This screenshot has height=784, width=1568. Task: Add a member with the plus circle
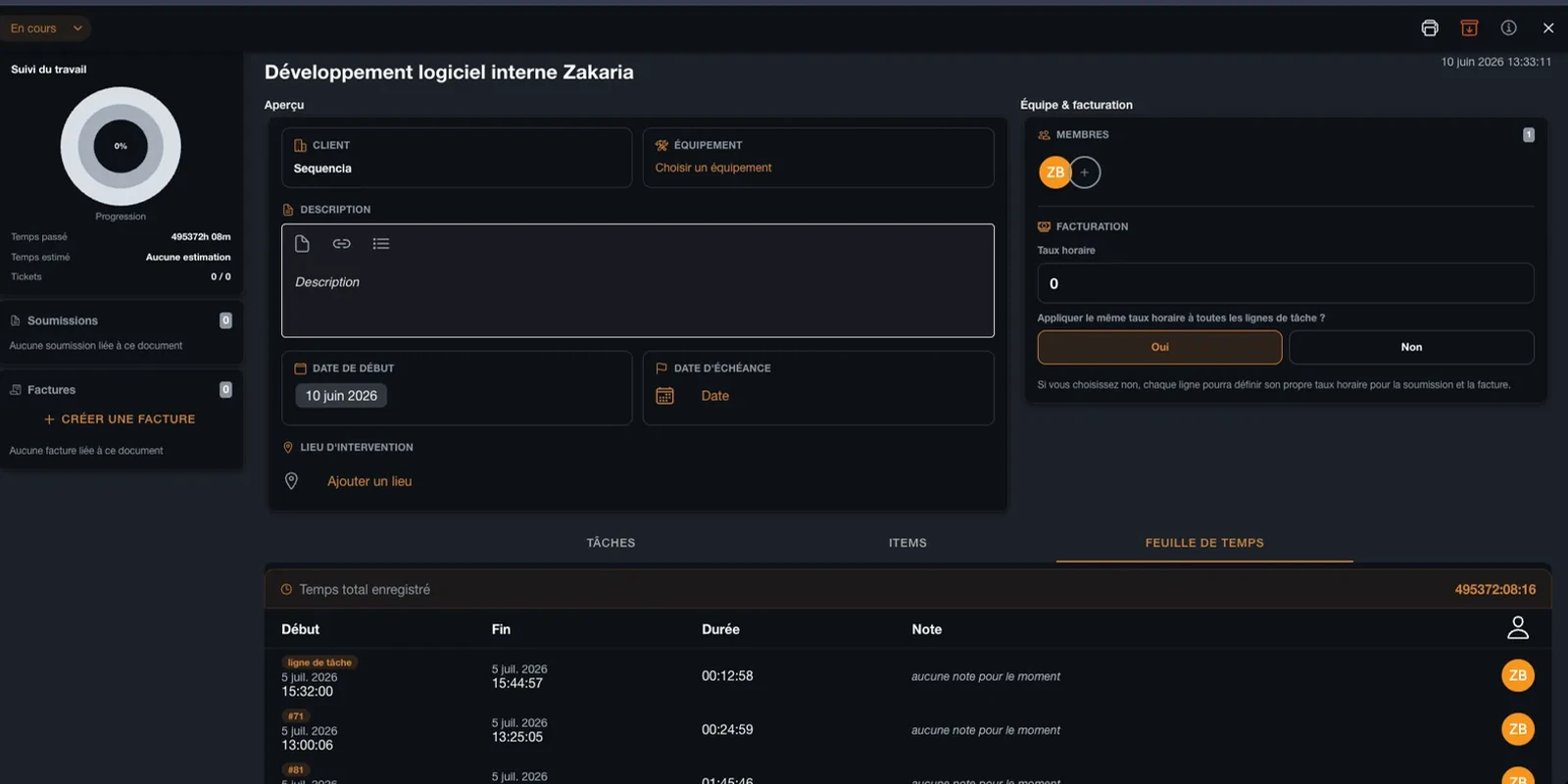point(1085,172)
